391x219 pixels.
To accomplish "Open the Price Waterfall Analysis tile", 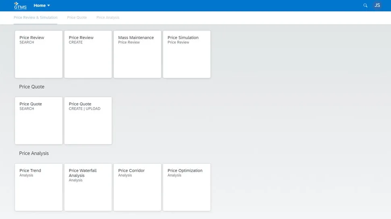I will tap(88, 187).
